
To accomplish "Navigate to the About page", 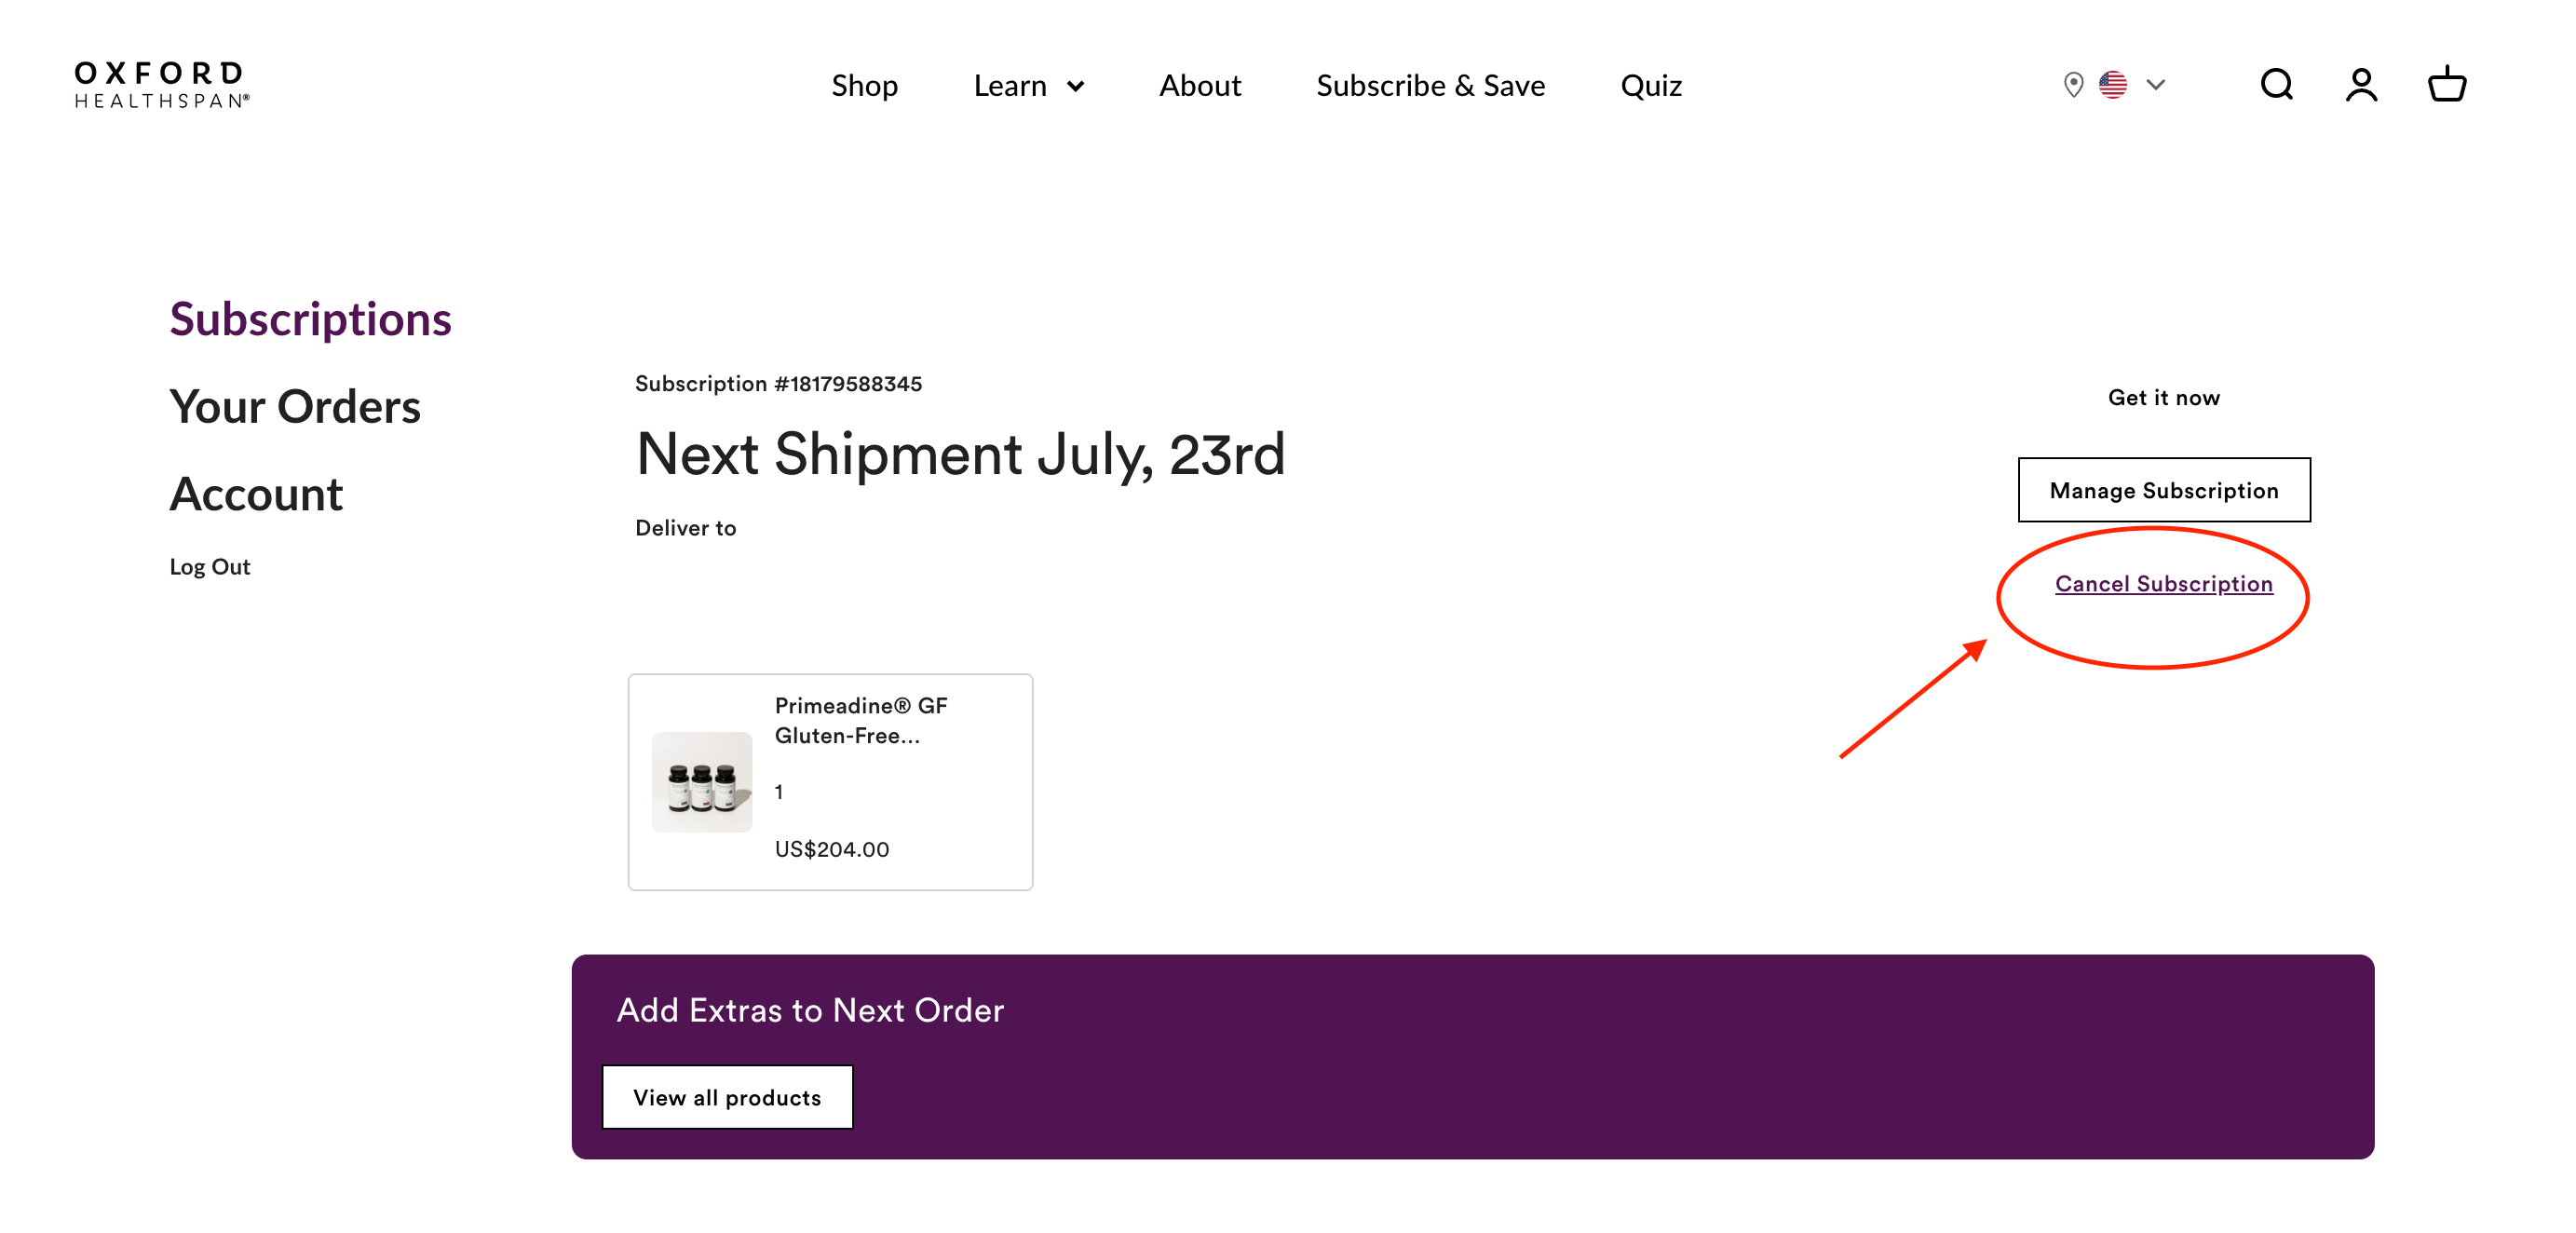I will tap(1199, 86).
